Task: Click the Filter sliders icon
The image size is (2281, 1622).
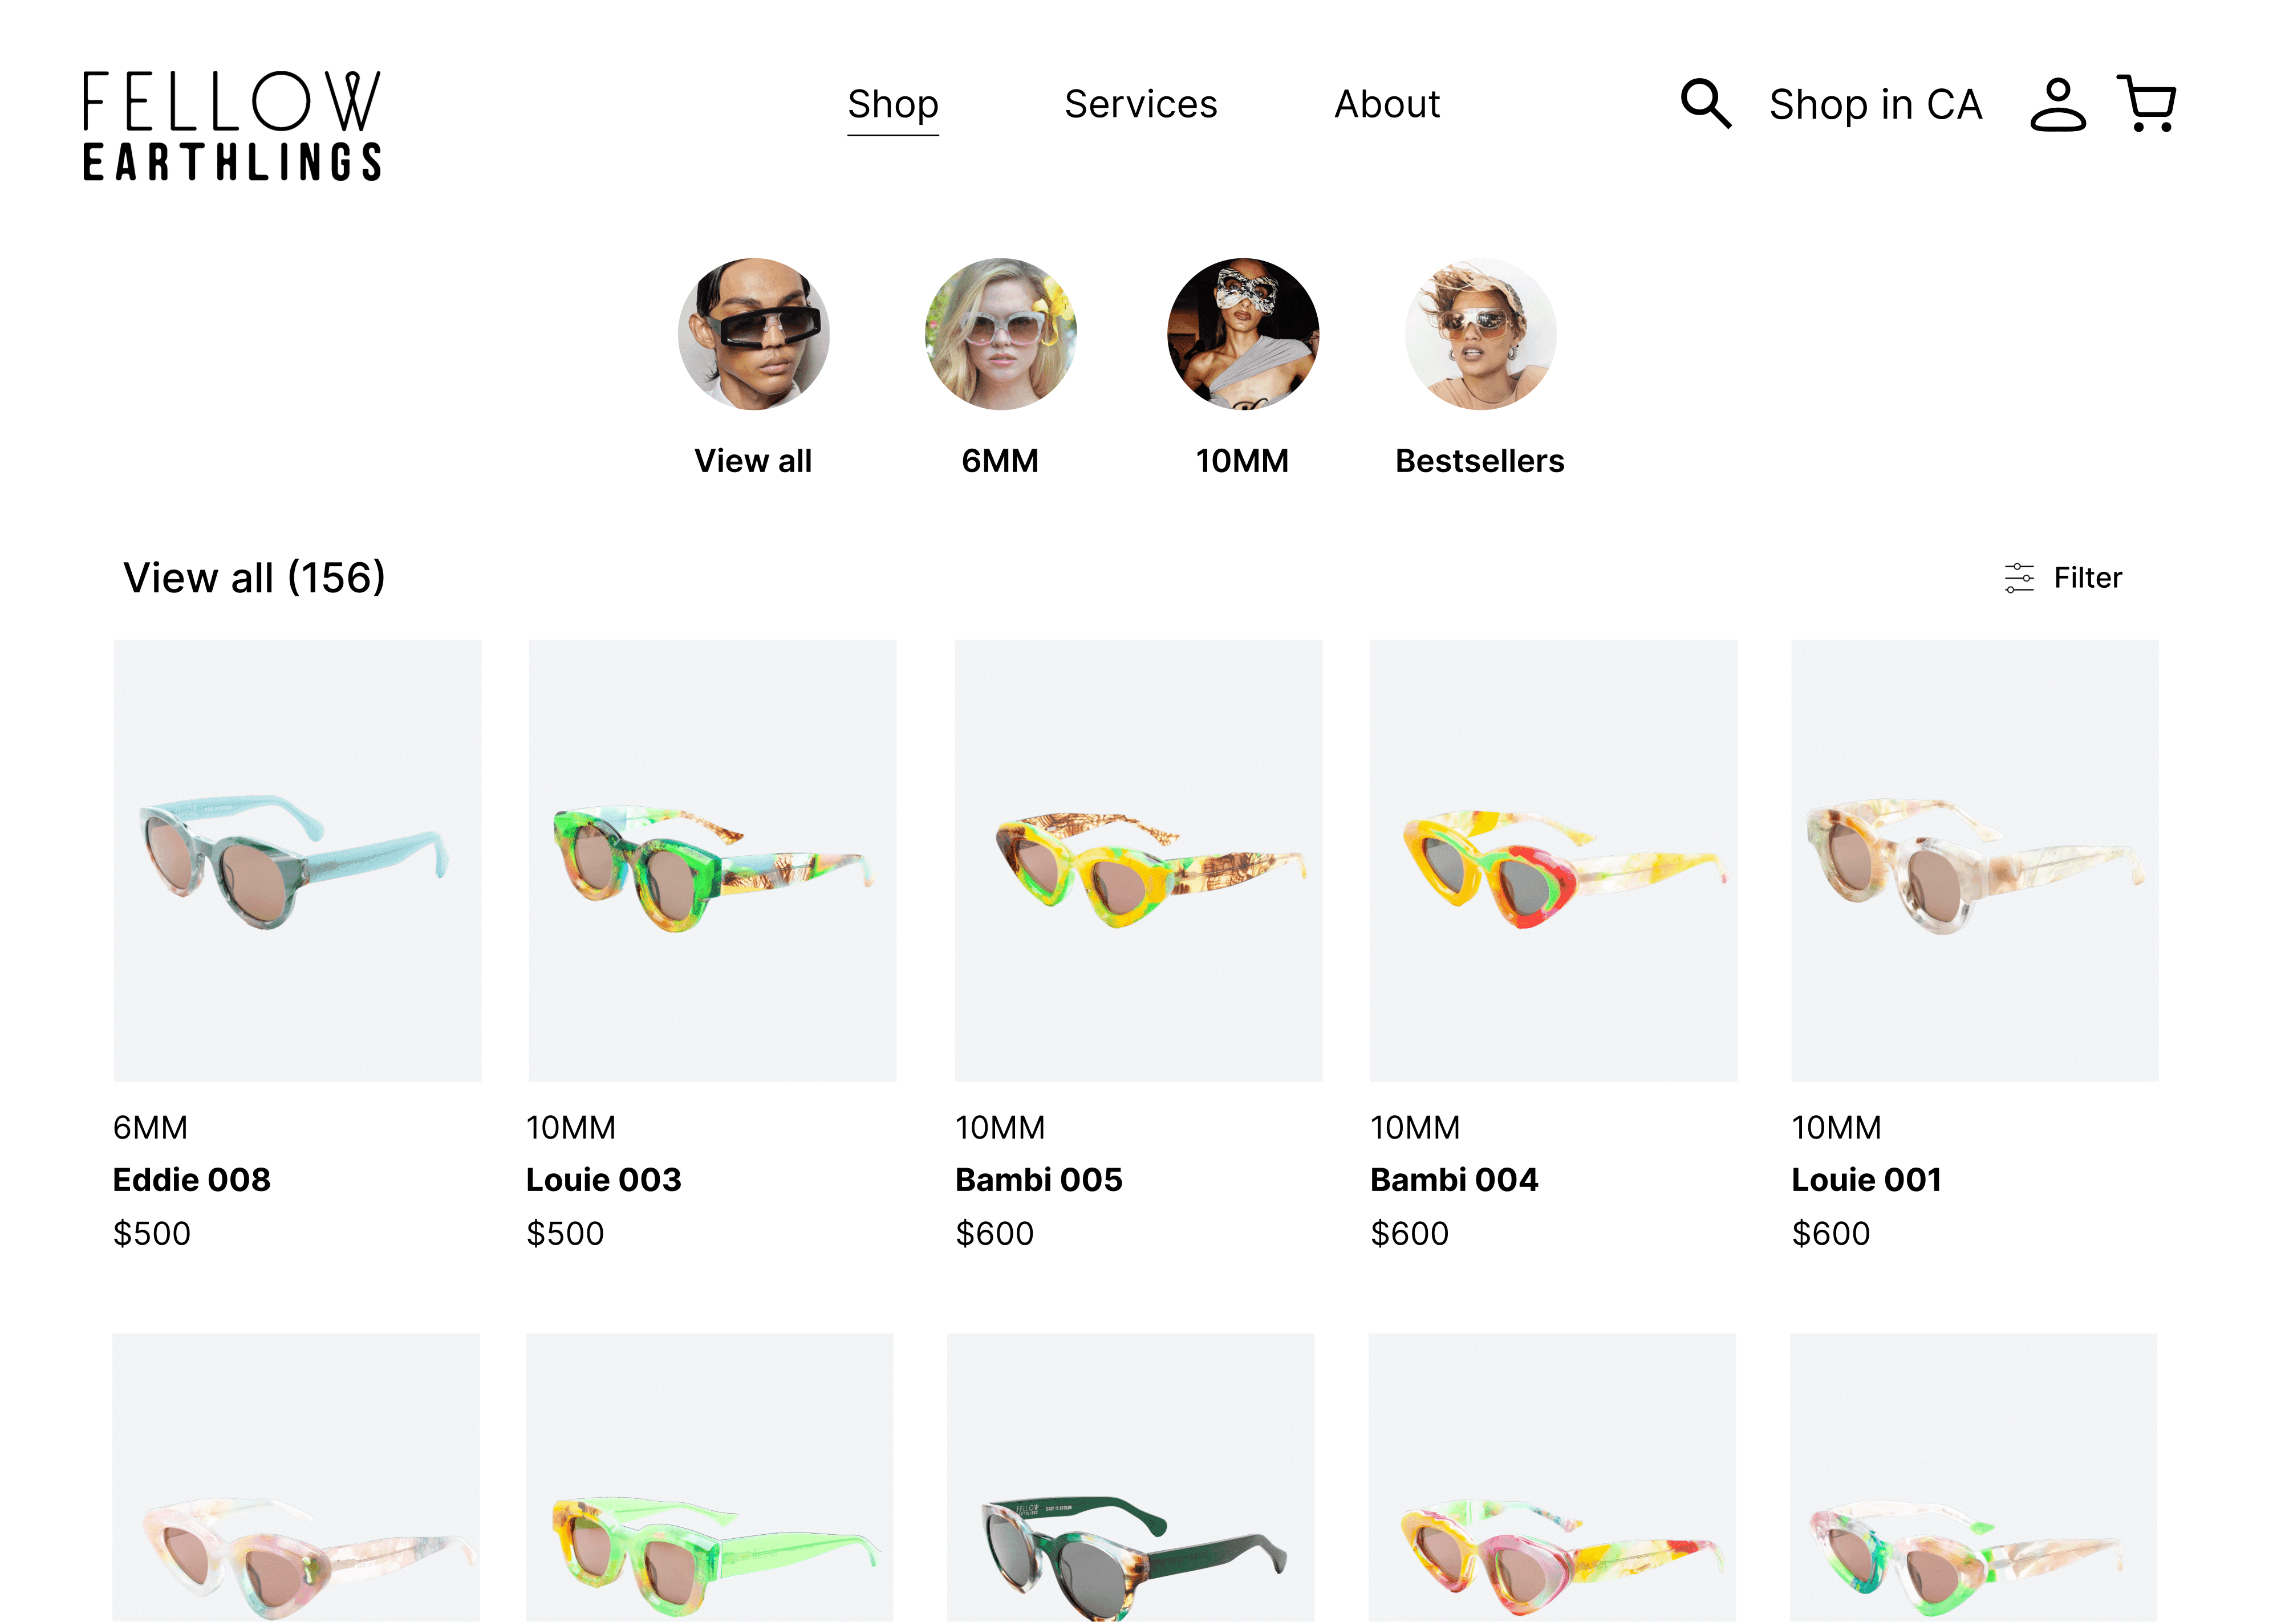Action: 2018,578
